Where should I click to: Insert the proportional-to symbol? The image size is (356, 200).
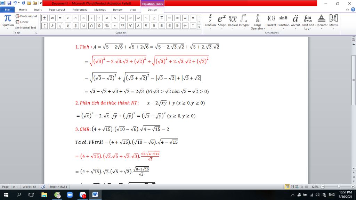pos(107,18)
